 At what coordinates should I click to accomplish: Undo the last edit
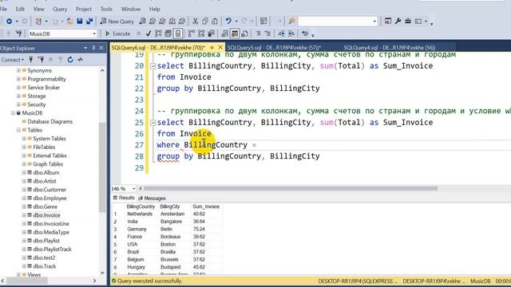click(228, 22)
